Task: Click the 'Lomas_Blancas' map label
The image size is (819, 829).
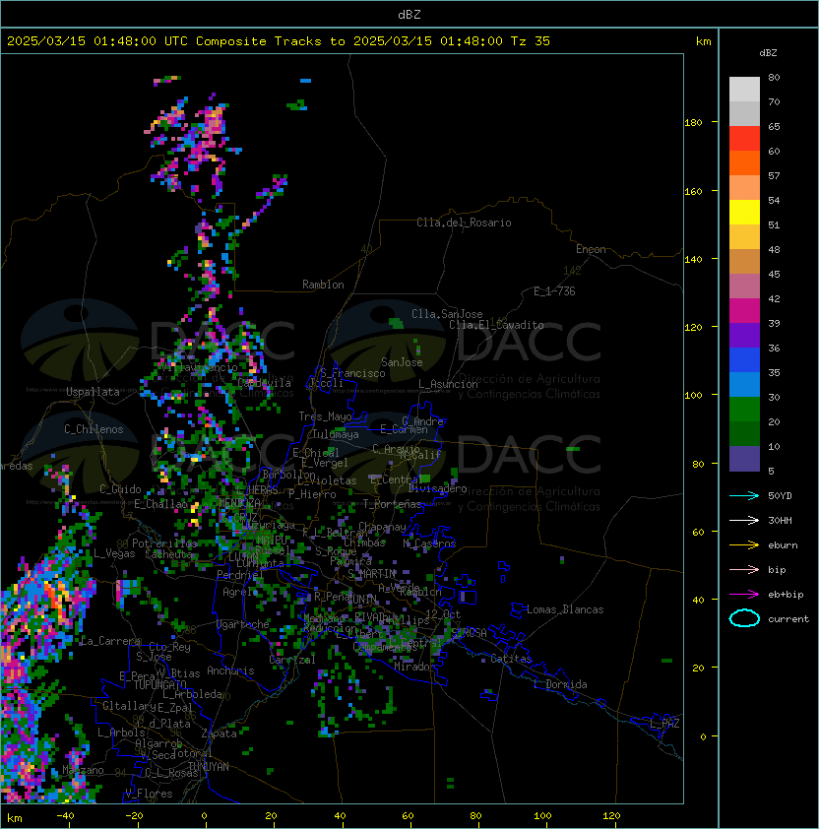Action: [565, 609]
